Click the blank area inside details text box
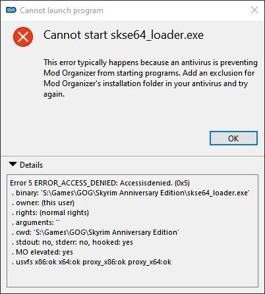This screenshot has width=265, height=294. [132, 277]
